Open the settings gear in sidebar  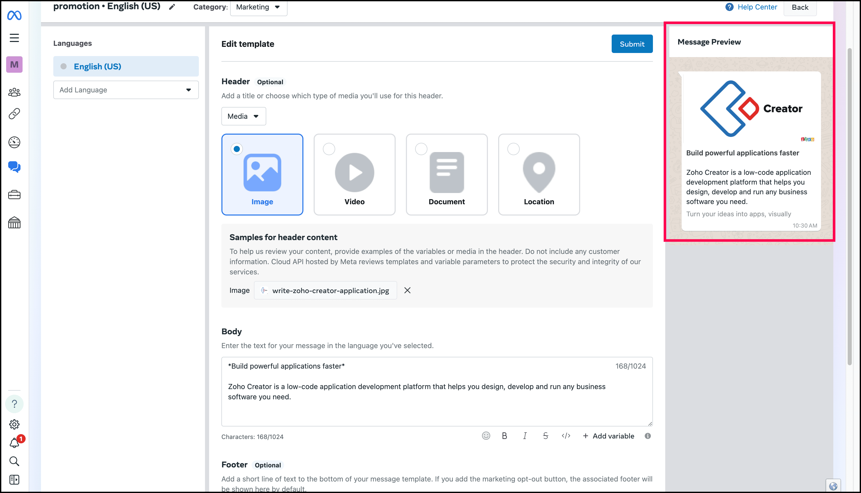pos(14,424)
